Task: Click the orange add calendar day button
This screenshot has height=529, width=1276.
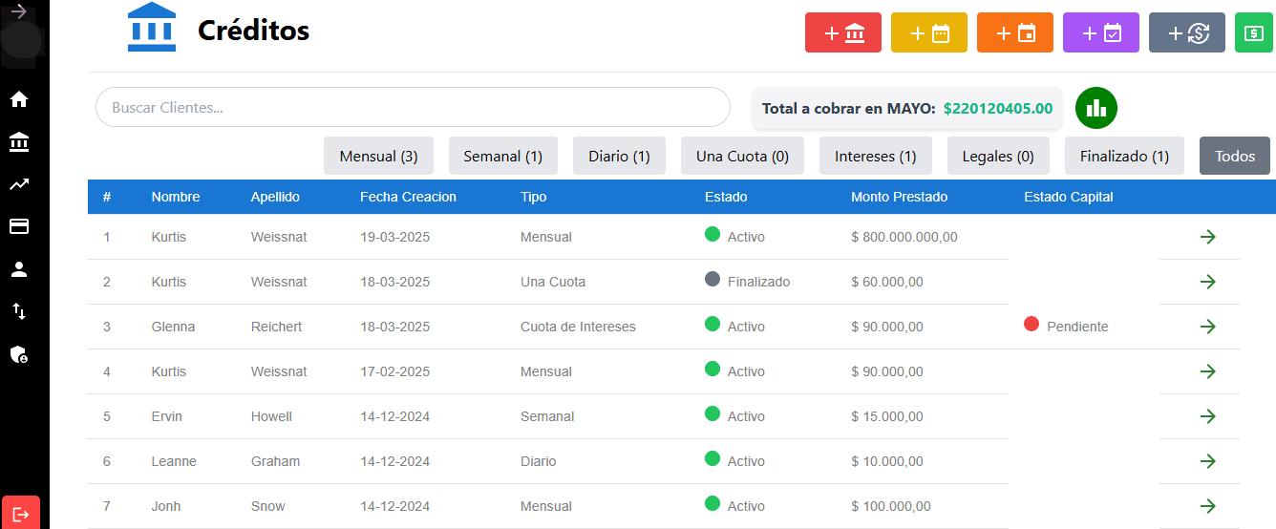Action: click(1015, 32)
